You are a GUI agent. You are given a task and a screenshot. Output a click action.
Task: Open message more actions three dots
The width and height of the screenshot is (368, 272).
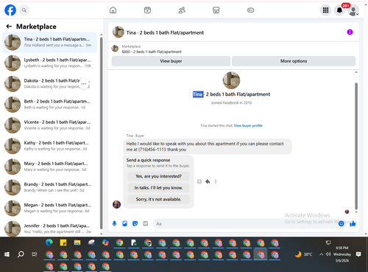tap(216, 181)
